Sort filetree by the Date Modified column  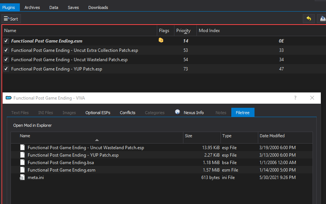pyautogui.click(x=272, y=136)
